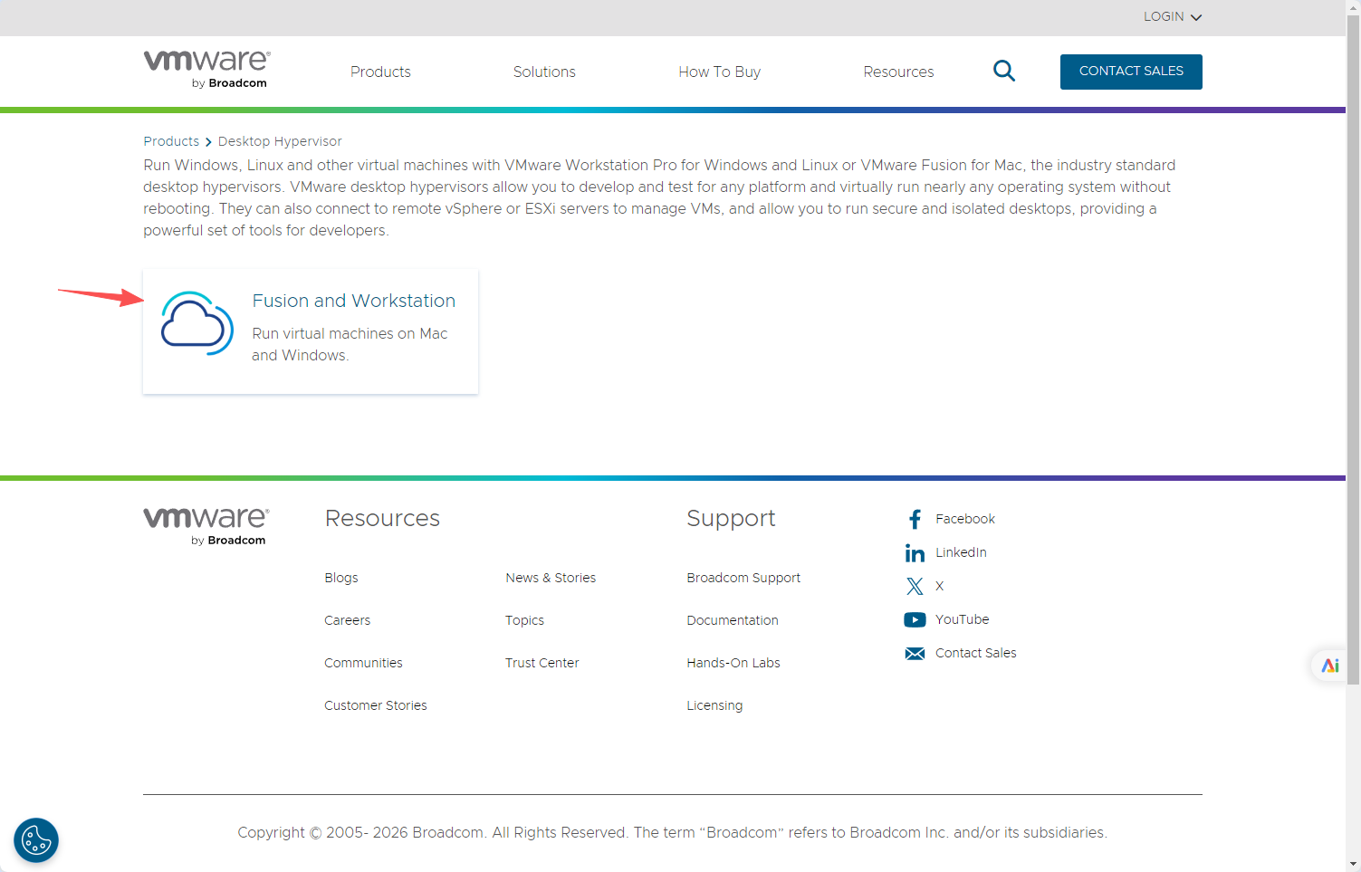Image resolution: width=1361 pixels, height=872 pixels.
Task: Open the Communities footer link
Action: 363,663
